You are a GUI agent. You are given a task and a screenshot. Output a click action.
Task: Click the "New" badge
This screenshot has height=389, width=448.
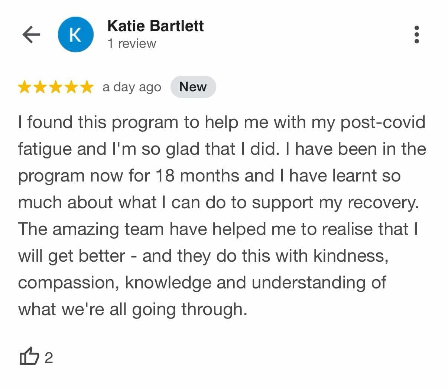tap(193, 87)
